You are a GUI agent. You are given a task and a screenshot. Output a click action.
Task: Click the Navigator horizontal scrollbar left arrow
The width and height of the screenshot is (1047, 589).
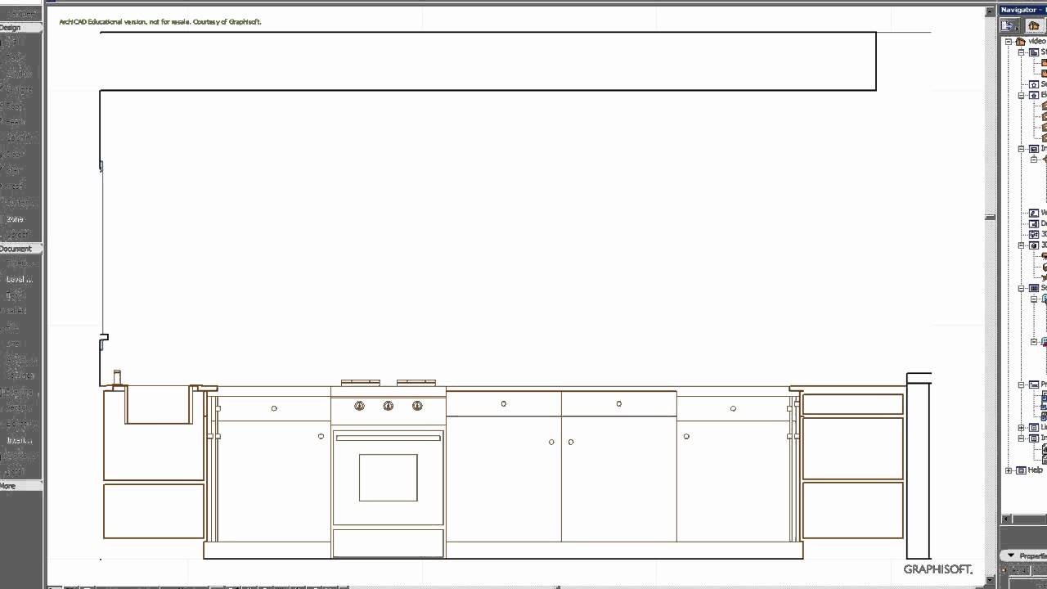(x=1005, y=519)
